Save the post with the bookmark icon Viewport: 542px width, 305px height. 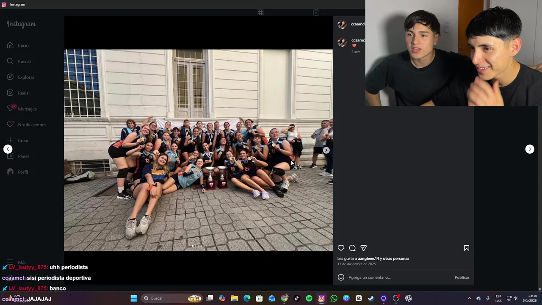466,248
